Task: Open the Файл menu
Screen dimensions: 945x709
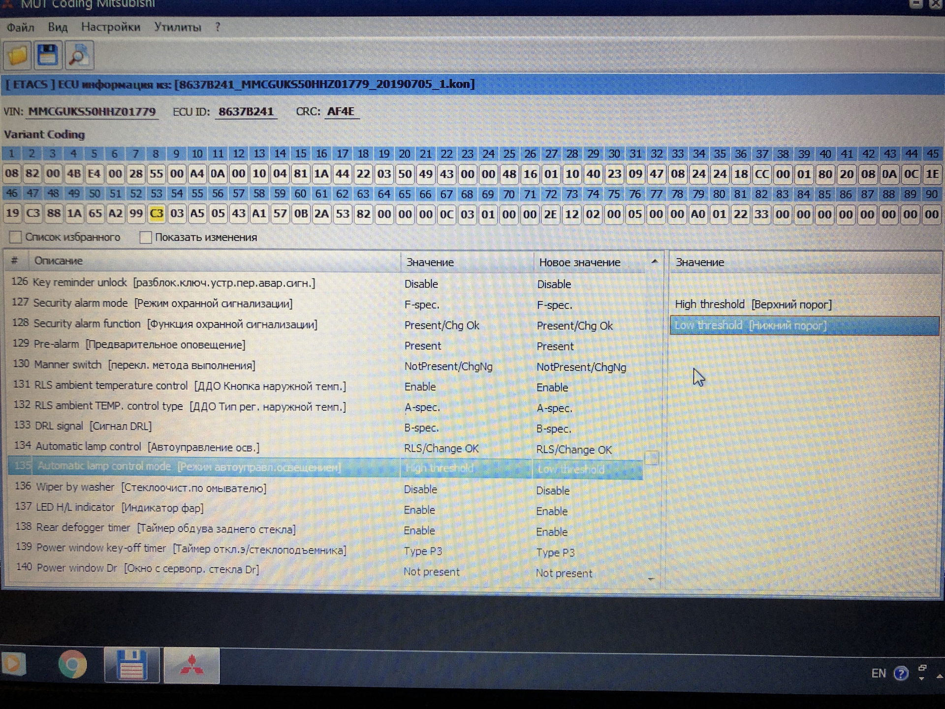Action: (20, 27)
